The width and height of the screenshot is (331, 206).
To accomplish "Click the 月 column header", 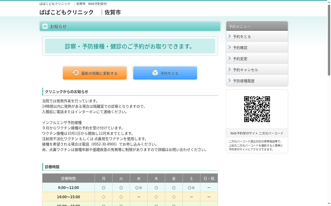I will click(x=104, y=178).
